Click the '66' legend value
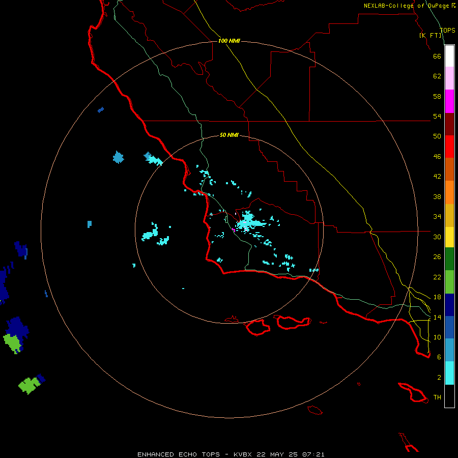 (x=437, y=56)
